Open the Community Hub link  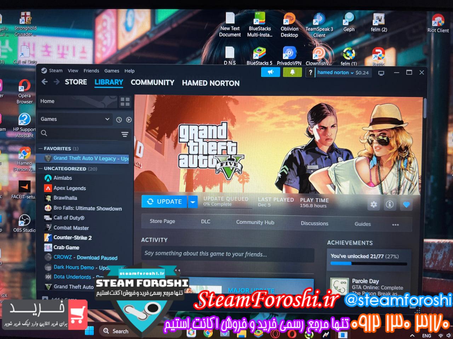(x=255, y=222)
